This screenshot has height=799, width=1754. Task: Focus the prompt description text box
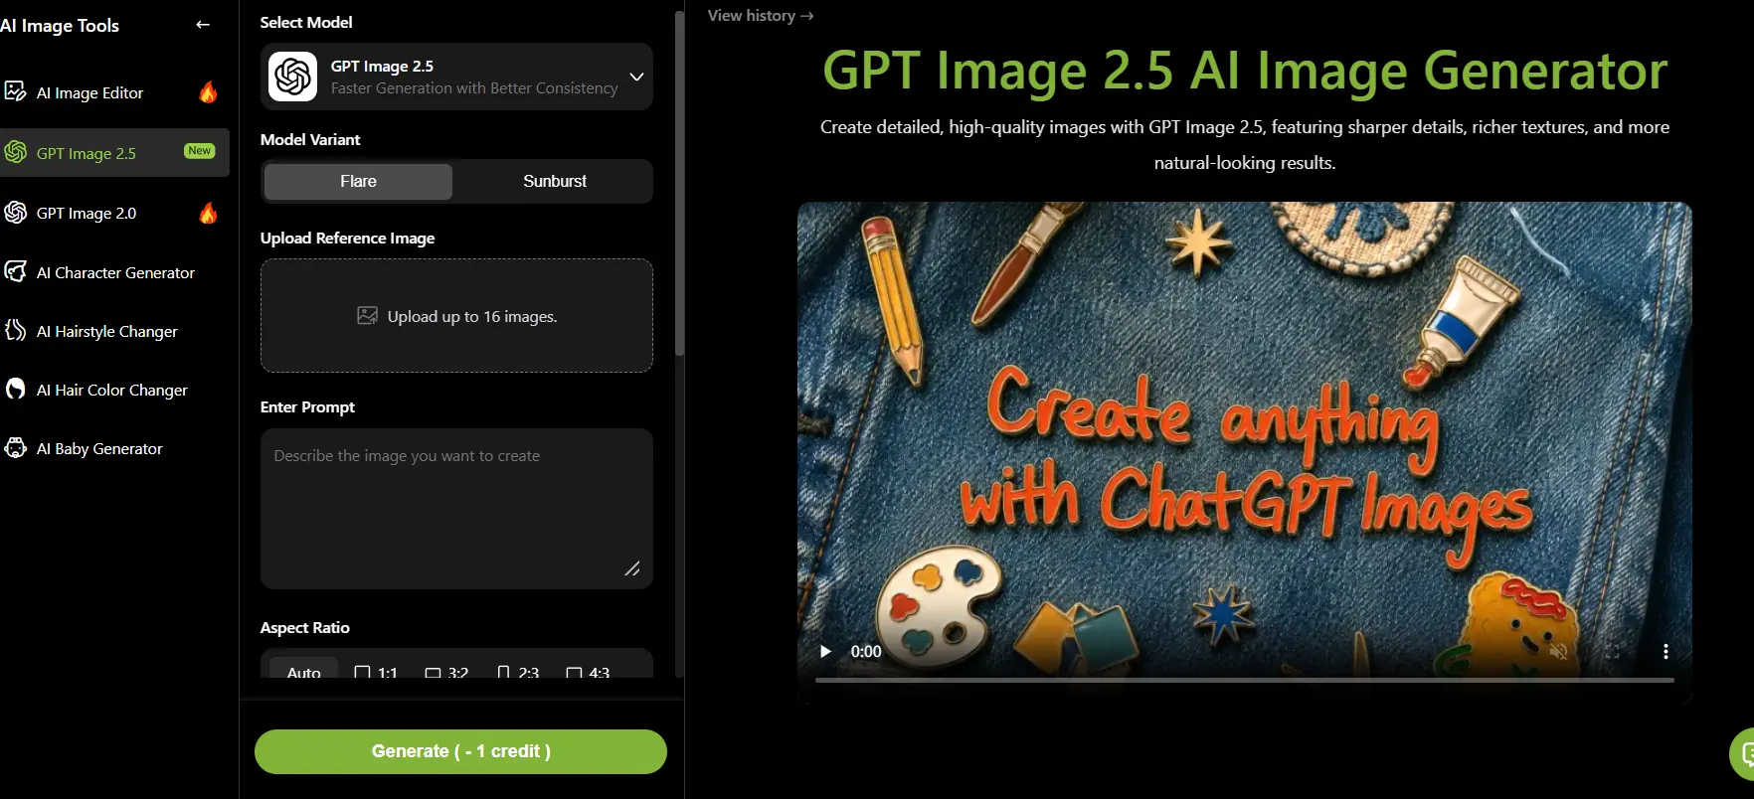point(456,509)
